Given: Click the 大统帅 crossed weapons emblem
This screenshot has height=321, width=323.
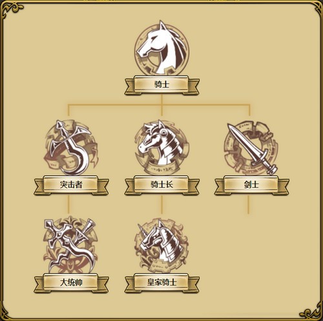Looking at the screenshot, I should point(70,245).
